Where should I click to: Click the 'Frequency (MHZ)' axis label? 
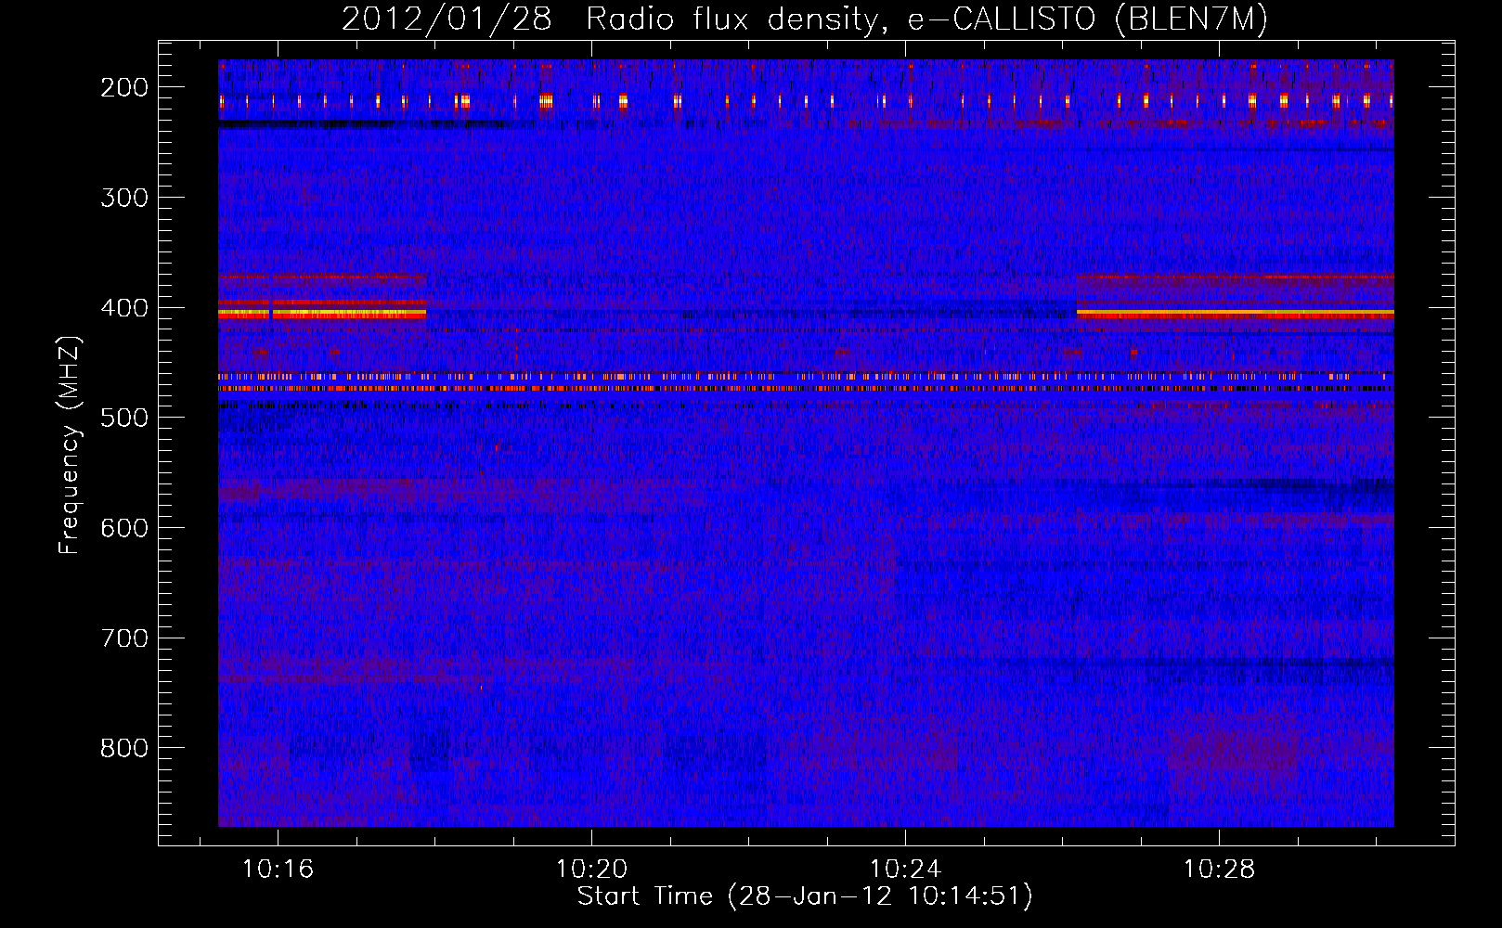click(x=70, y=445)
